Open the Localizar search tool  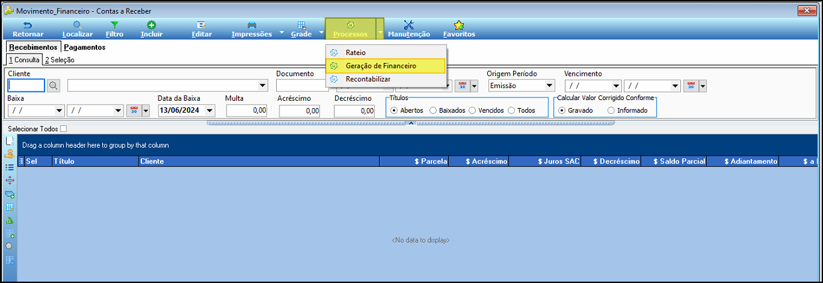pos(78,29)
